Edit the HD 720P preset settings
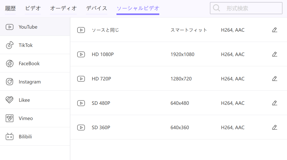This screenshot has height=160, width=287. pos(274,79)
